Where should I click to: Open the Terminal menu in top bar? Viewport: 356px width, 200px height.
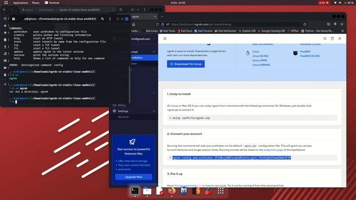52,3
